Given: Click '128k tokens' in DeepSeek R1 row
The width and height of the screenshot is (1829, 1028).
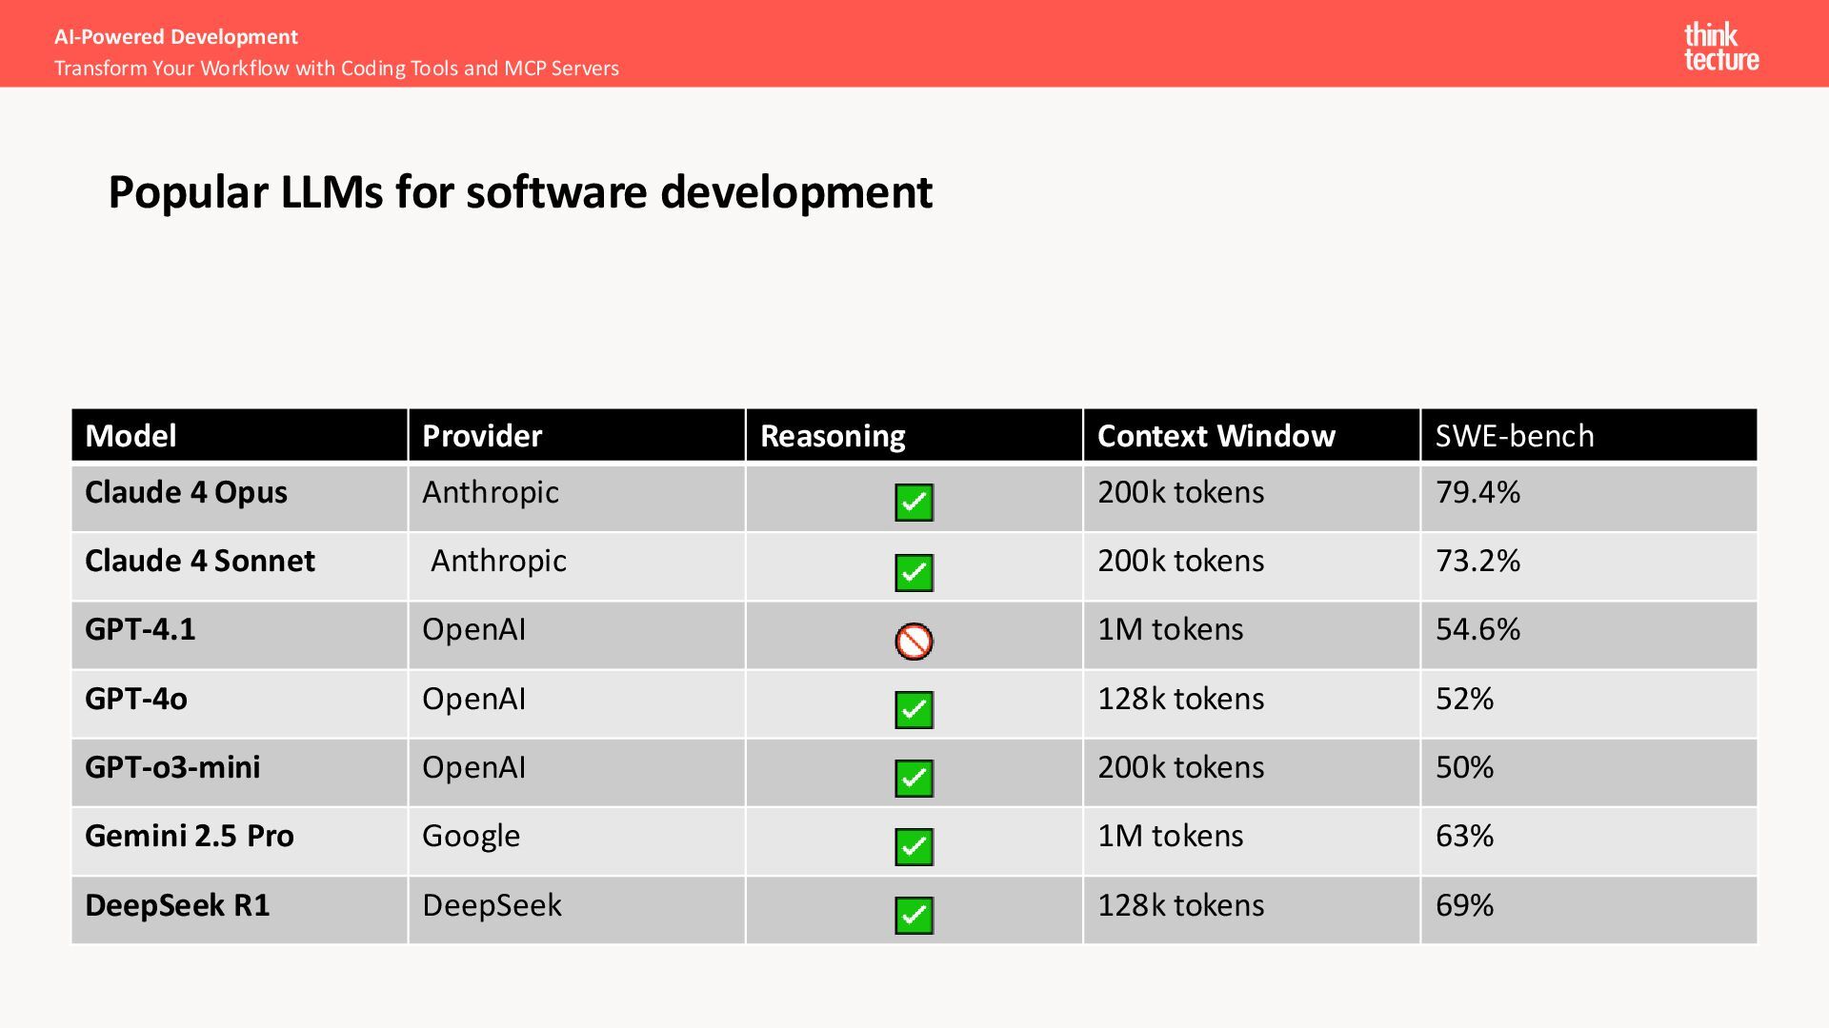Looking at the screenshot, I should (x=1181, y=905).
